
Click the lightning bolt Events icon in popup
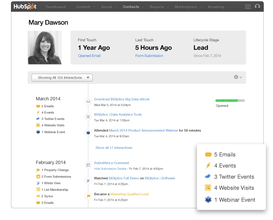pos(208,166)
